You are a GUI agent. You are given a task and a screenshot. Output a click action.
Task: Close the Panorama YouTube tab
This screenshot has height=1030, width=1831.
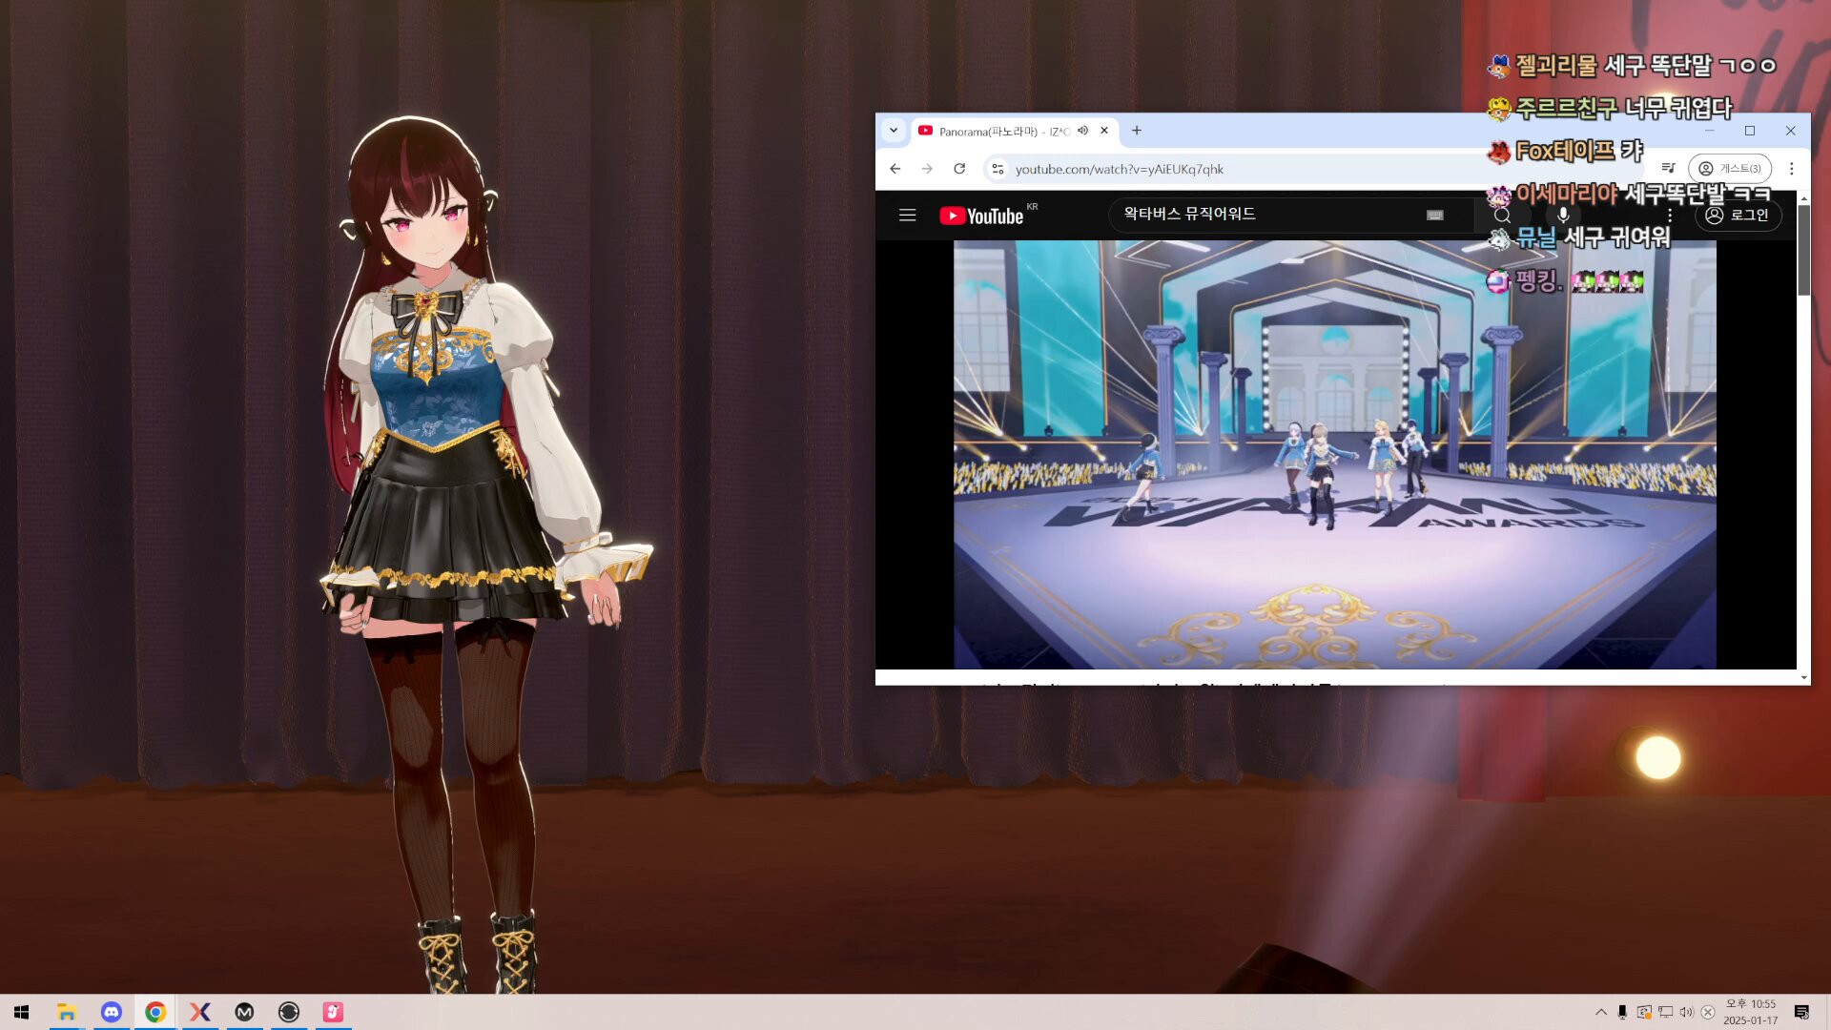(x=1104, y=131)
